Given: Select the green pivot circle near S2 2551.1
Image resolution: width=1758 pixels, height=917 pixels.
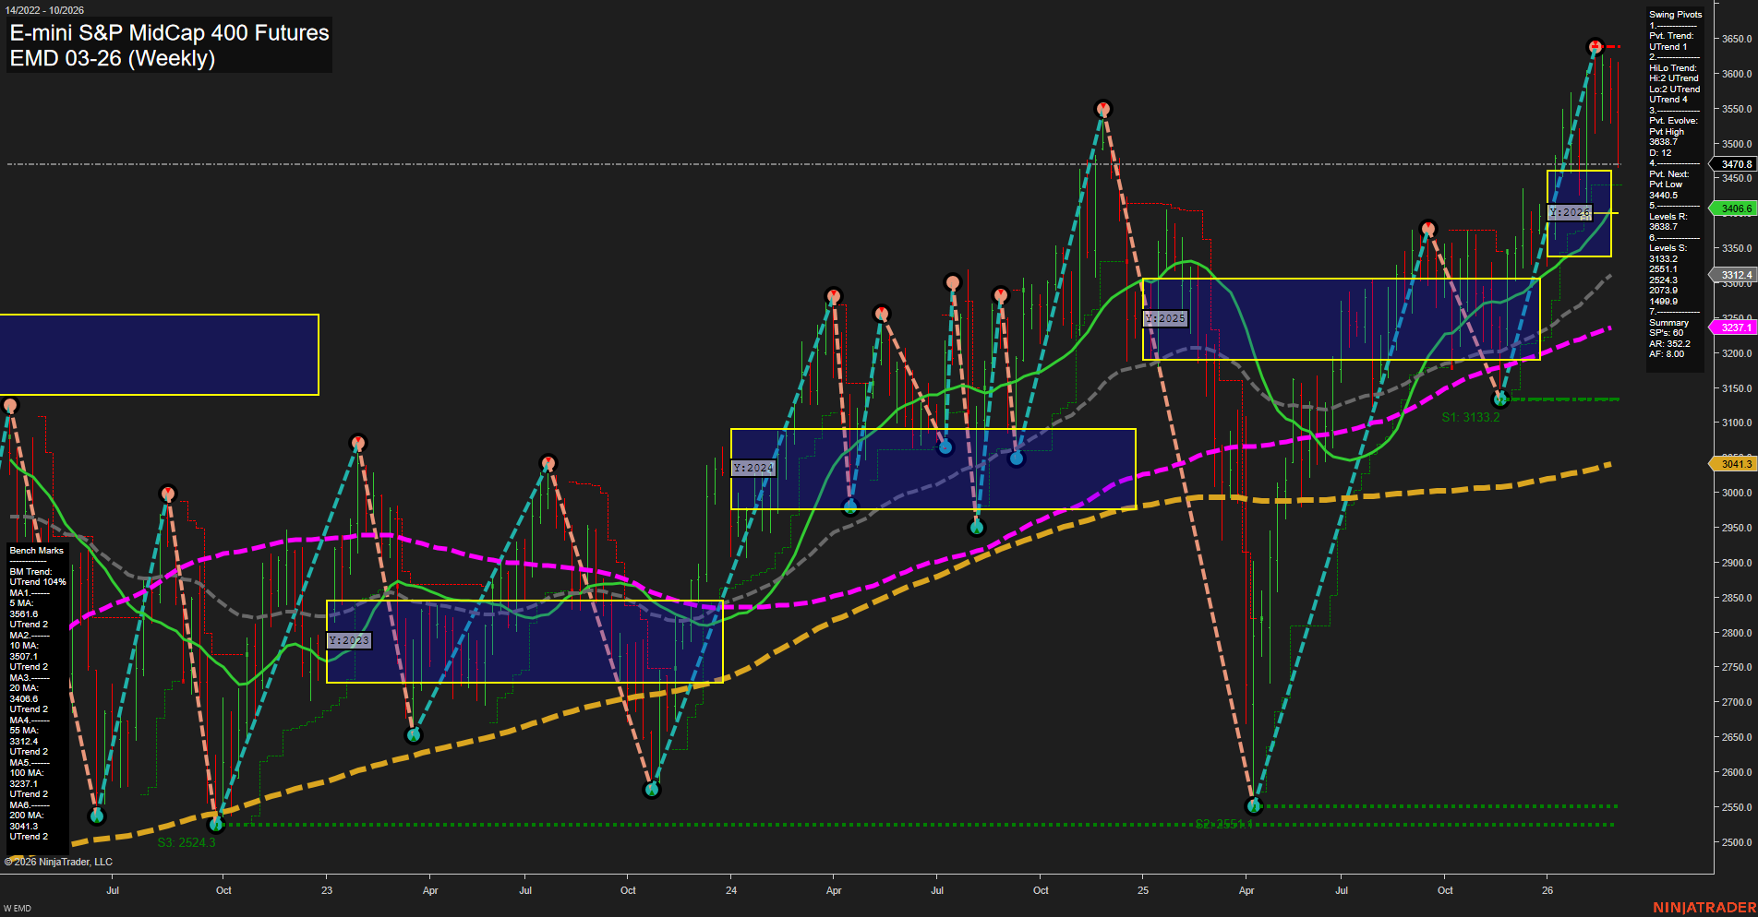Looking at the screenshot, I should coord(1252,805).
